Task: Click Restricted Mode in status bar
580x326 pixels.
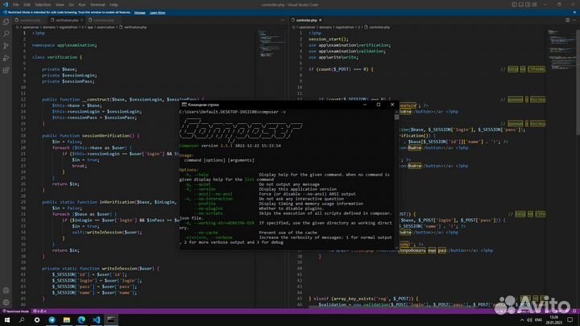Action: tap(16, 312)
